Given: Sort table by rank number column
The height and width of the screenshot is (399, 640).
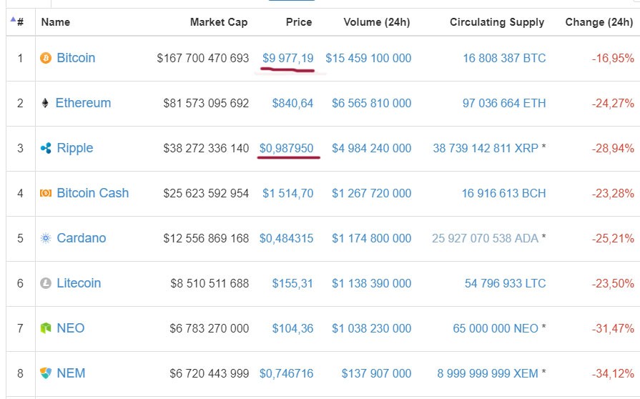Looking at the screenshot, I should point(18,22).
